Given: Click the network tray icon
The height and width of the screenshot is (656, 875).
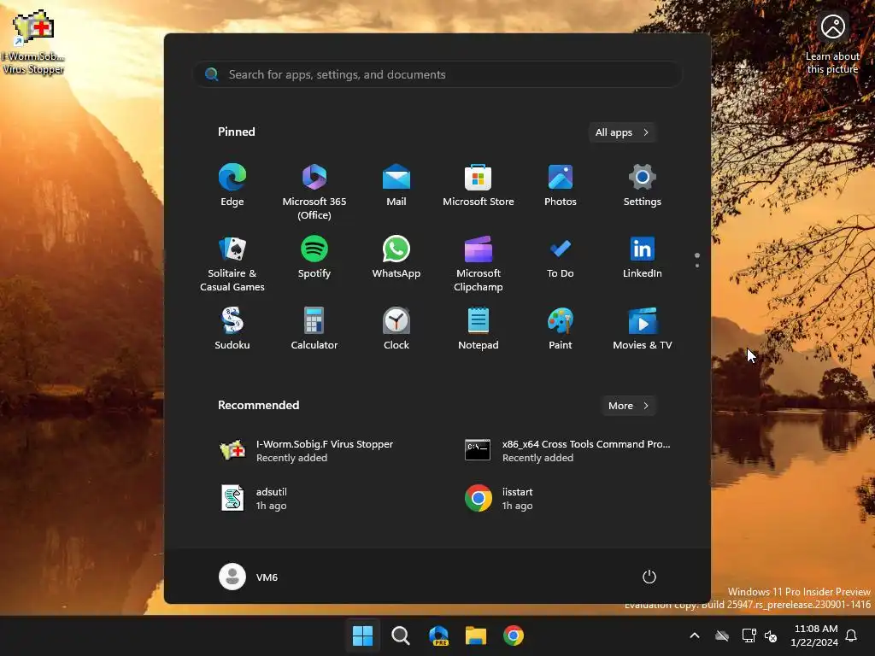Looking at the screenshot, I should (x=749, y=635).
